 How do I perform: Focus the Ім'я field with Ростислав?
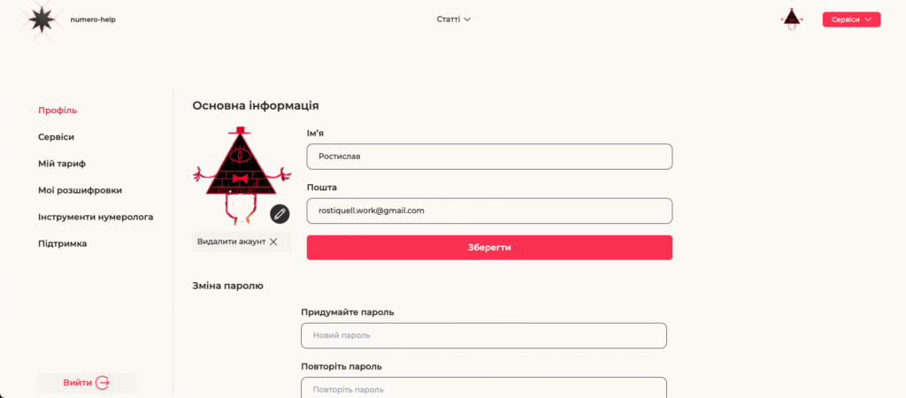point(489,157)
